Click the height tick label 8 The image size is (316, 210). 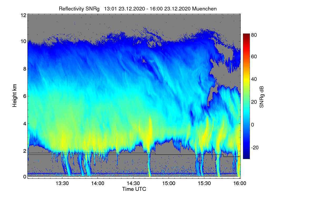(x=24, y=69)
